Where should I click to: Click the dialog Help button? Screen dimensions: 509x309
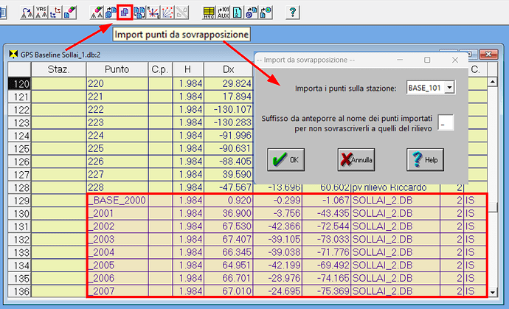[x=425, y=160]
